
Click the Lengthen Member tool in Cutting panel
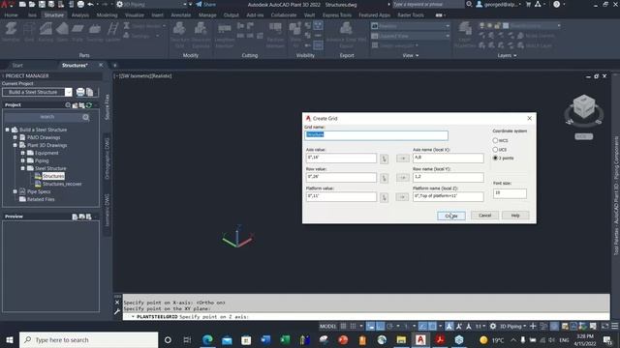point(225,35)
